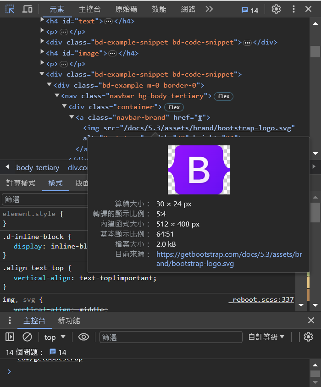
Task: Open _reboot.scss:337 source link
Action: [x=261, y=299]
